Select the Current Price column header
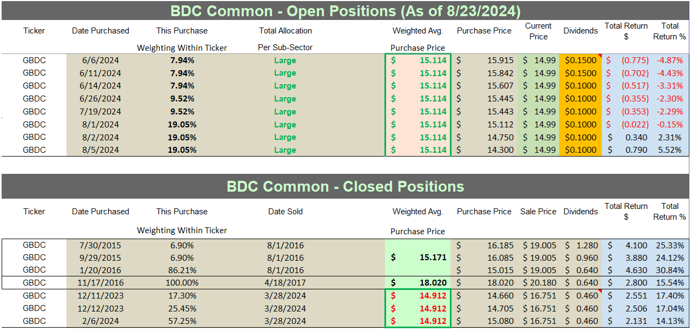 tap(538, 31)
